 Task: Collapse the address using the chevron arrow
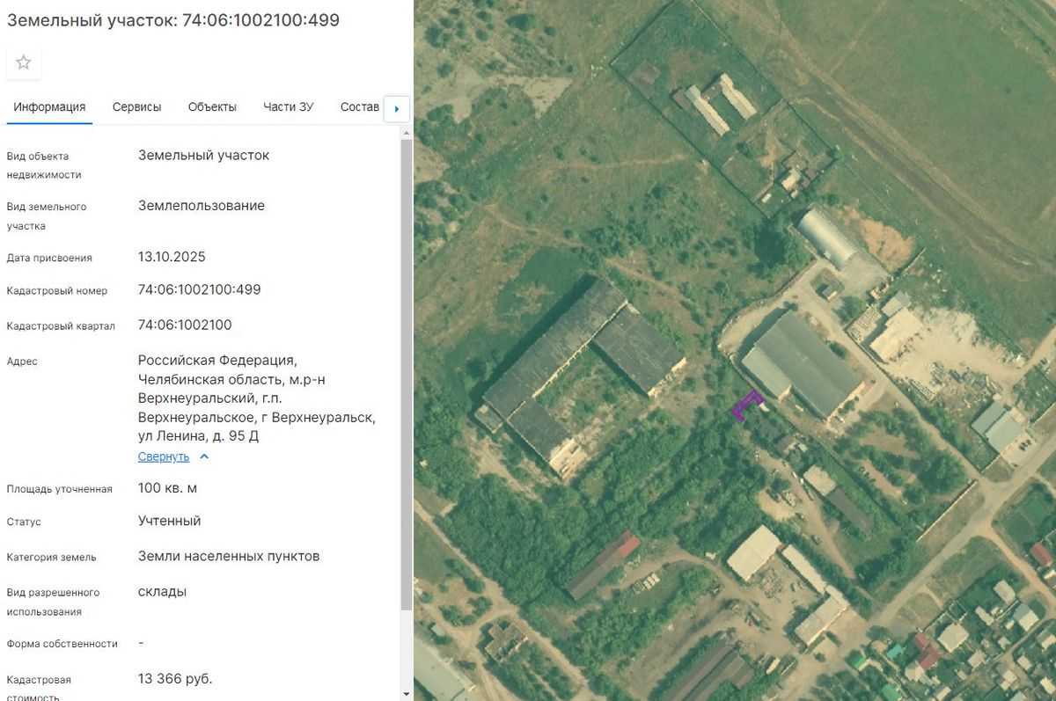tap(204, 456)
